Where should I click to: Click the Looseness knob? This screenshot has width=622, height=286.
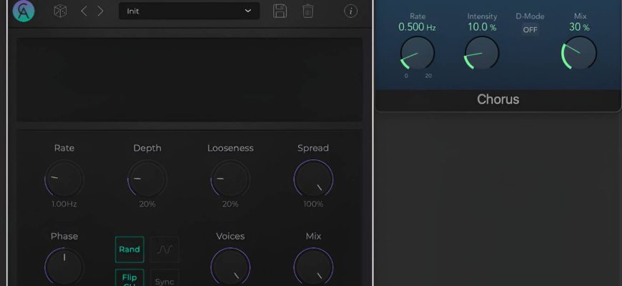pos(230,178)
